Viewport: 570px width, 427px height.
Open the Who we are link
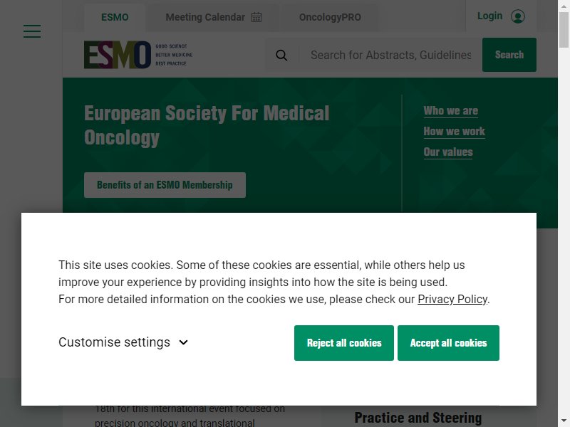[x=451, y=111]
